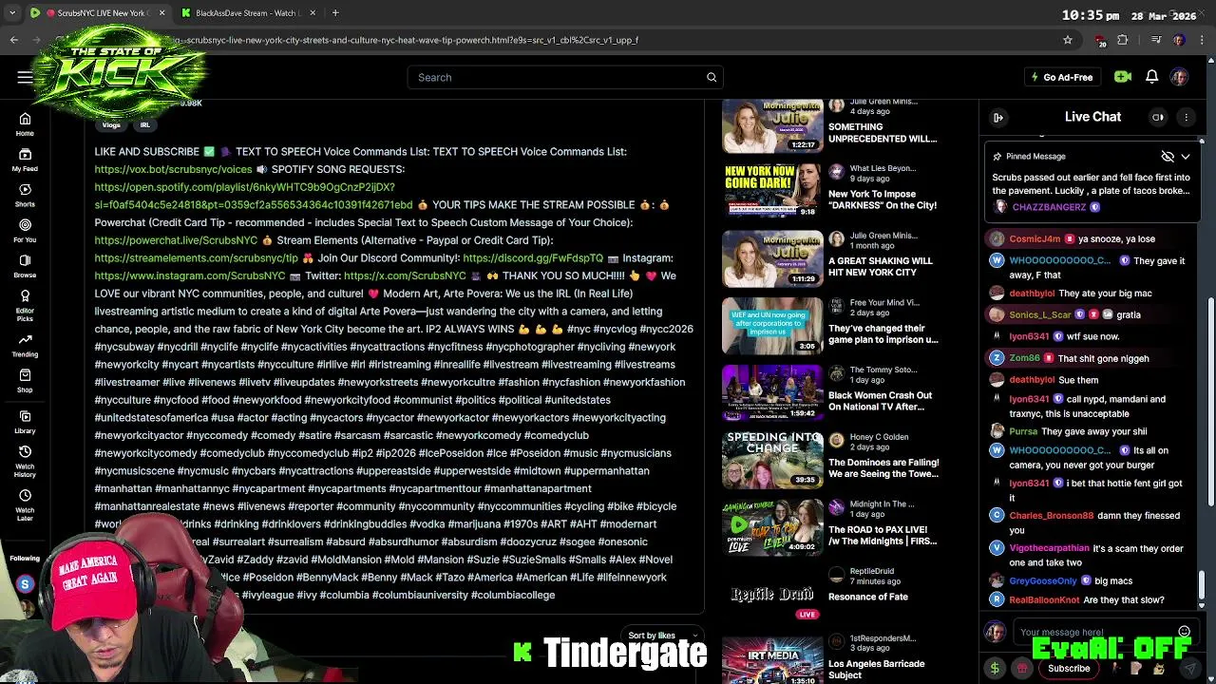1216x684 pixels.
Task: Bookmark page with the star icon
Action: click(x=1068, y=40)
